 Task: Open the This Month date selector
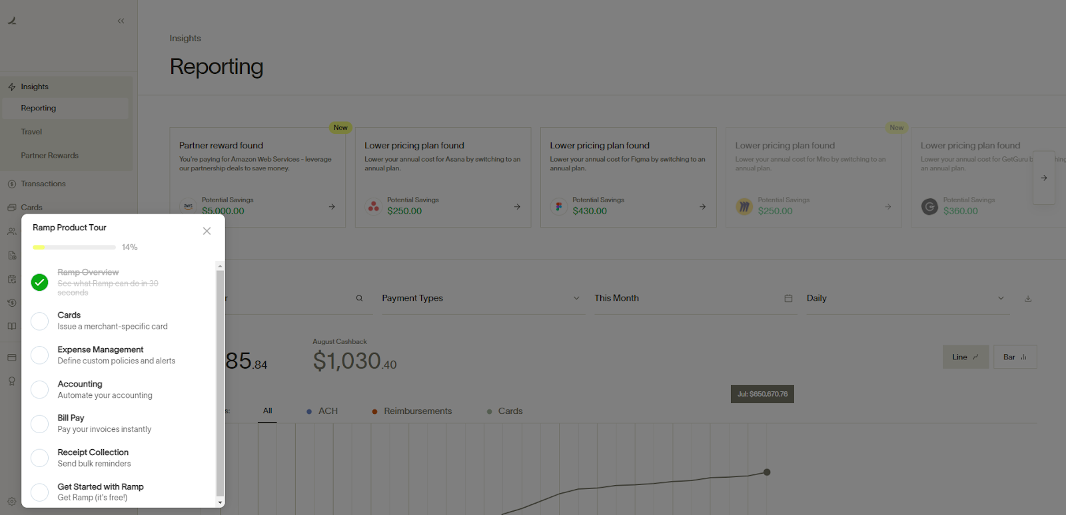pyautogui.click(x=694, y=298)
